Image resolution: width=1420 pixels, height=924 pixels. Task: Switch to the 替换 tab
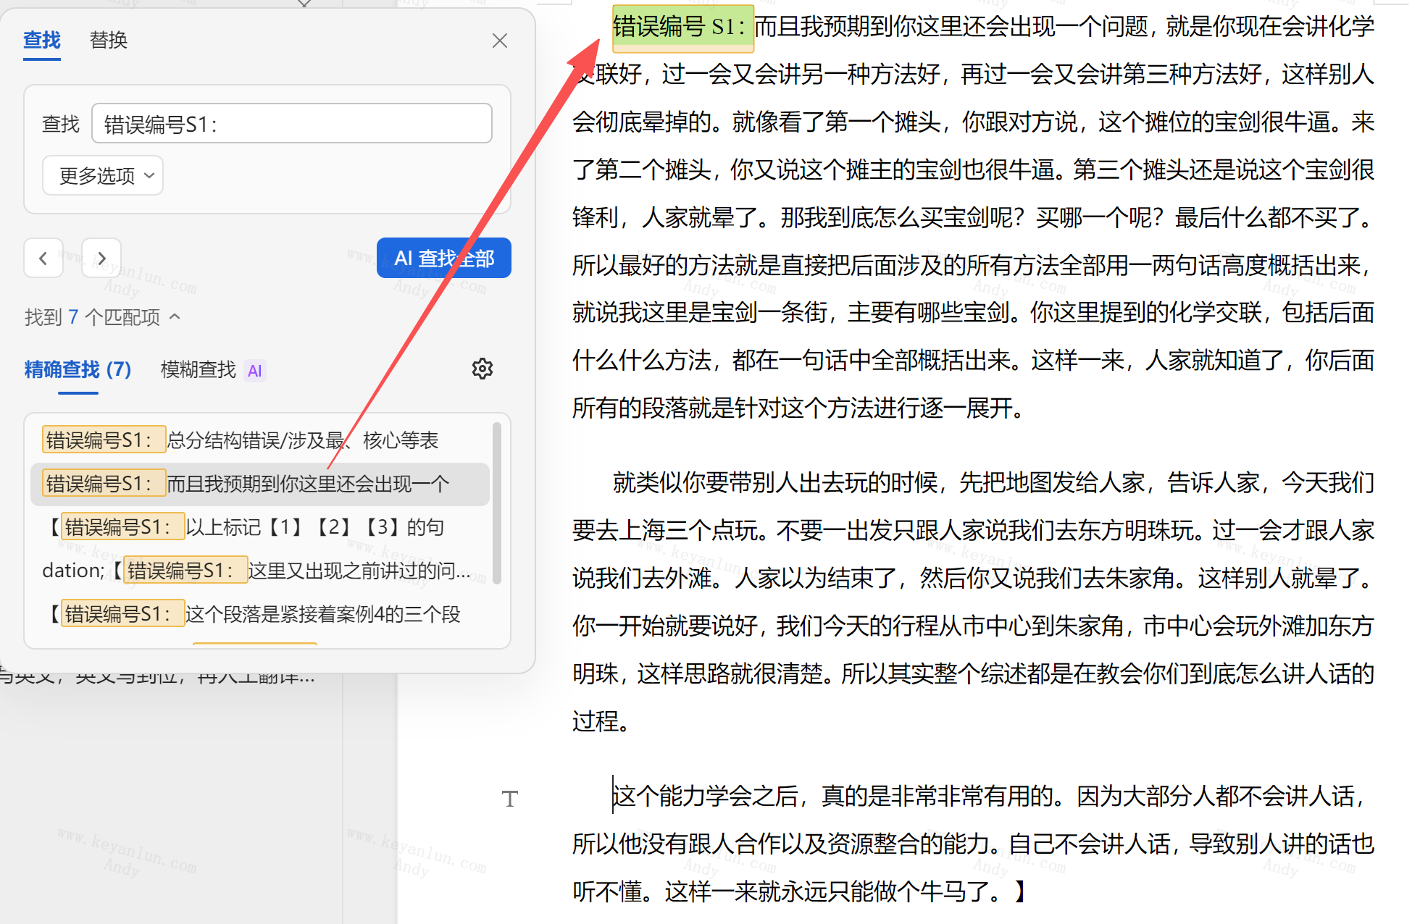(x=109, y=40)
